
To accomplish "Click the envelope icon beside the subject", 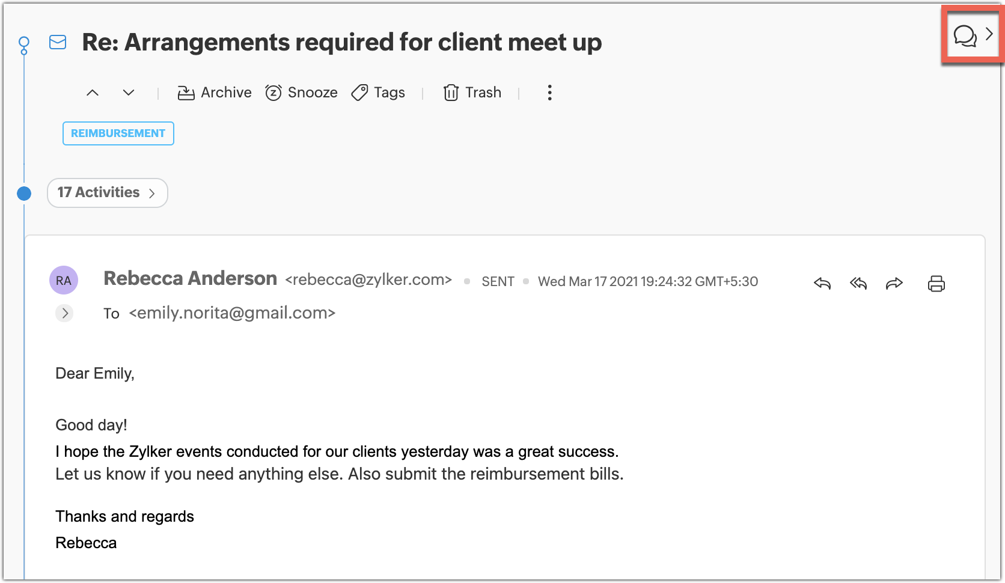I will tap(58, 42).
